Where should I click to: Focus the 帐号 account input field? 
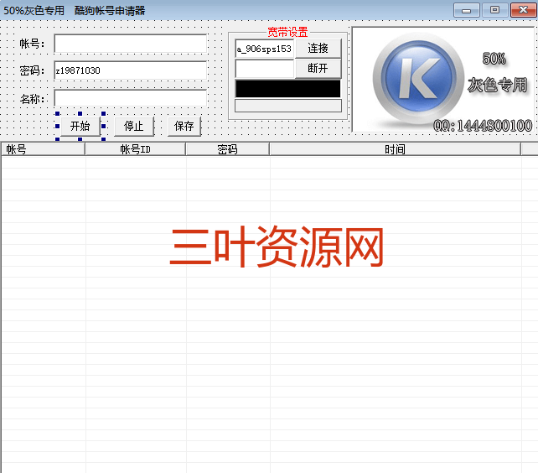pos(131,44)
